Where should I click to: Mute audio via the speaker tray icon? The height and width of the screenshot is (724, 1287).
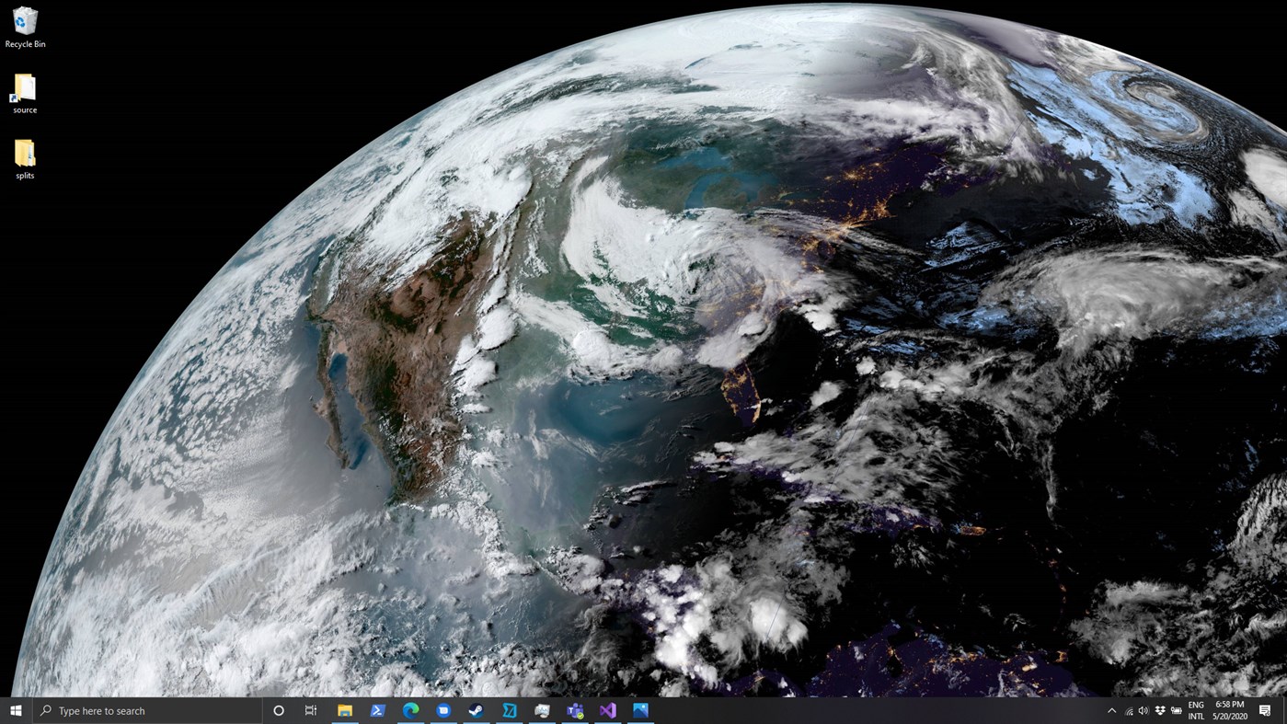[x=1143, y=710]
